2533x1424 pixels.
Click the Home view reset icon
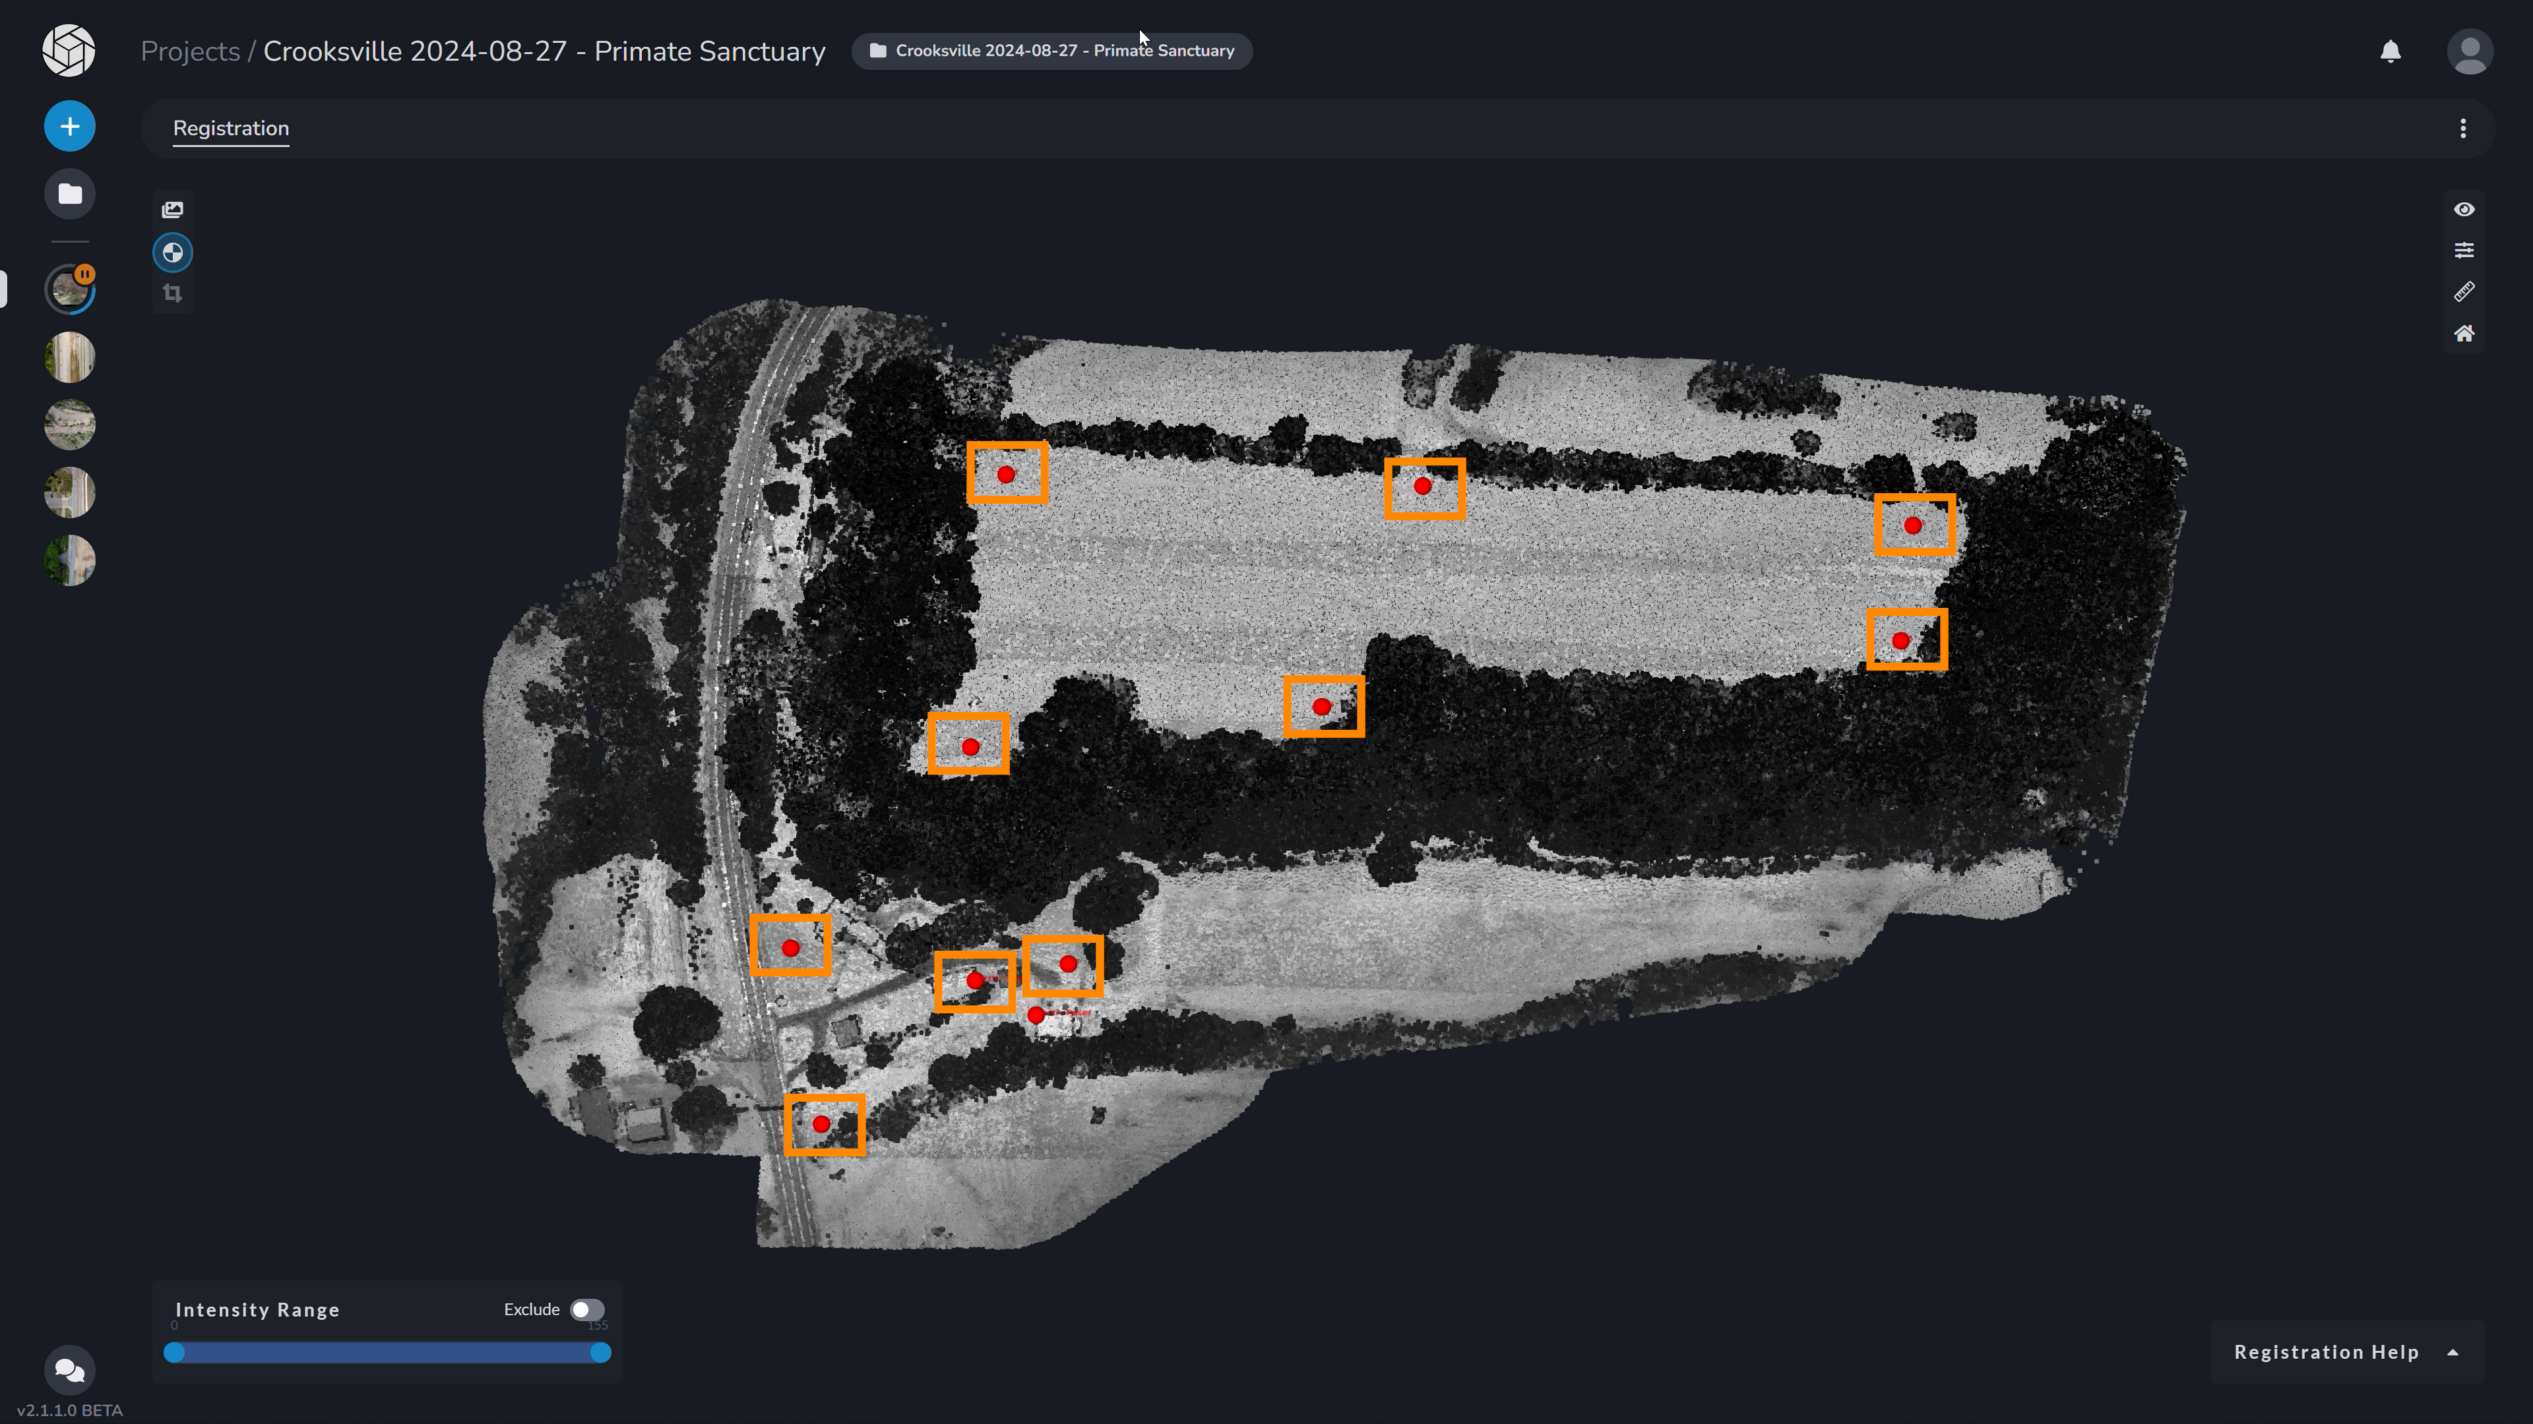click(x=2464, y=333)
